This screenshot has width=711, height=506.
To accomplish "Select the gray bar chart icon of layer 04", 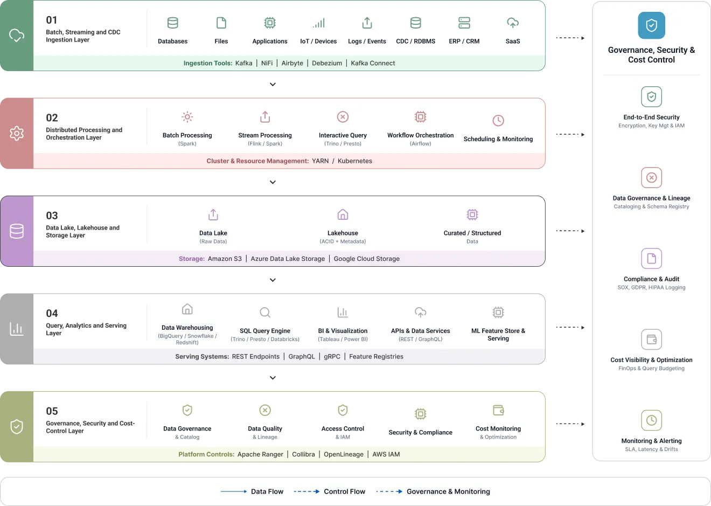I will click(x=17, y=329).
